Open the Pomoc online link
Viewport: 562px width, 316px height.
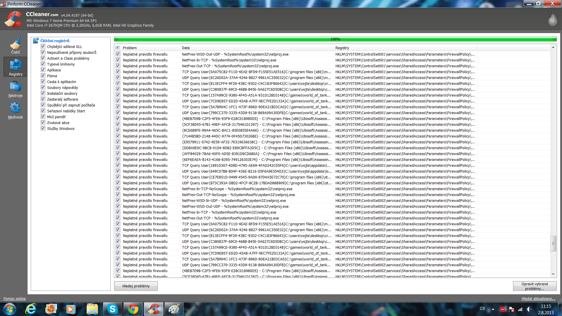point(15,298)
